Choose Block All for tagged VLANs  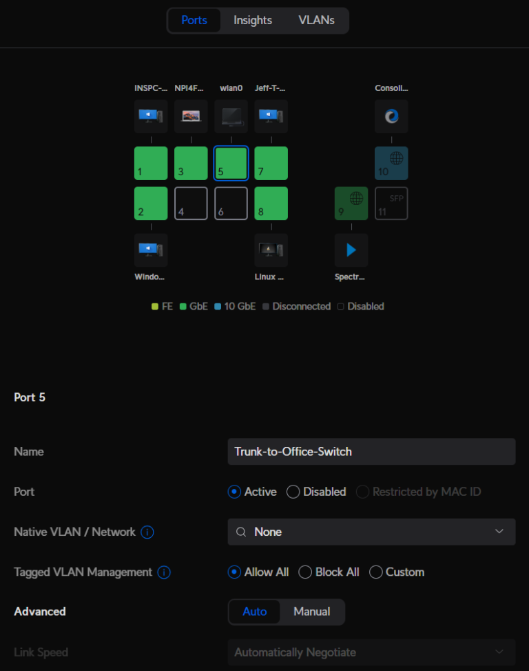(x=304, y=572)
